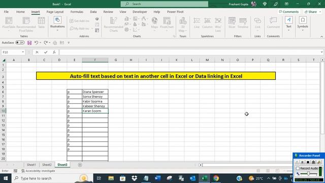Open the Share button dropdown
Viewport: 325px width, 183px height.
point(320,12)
